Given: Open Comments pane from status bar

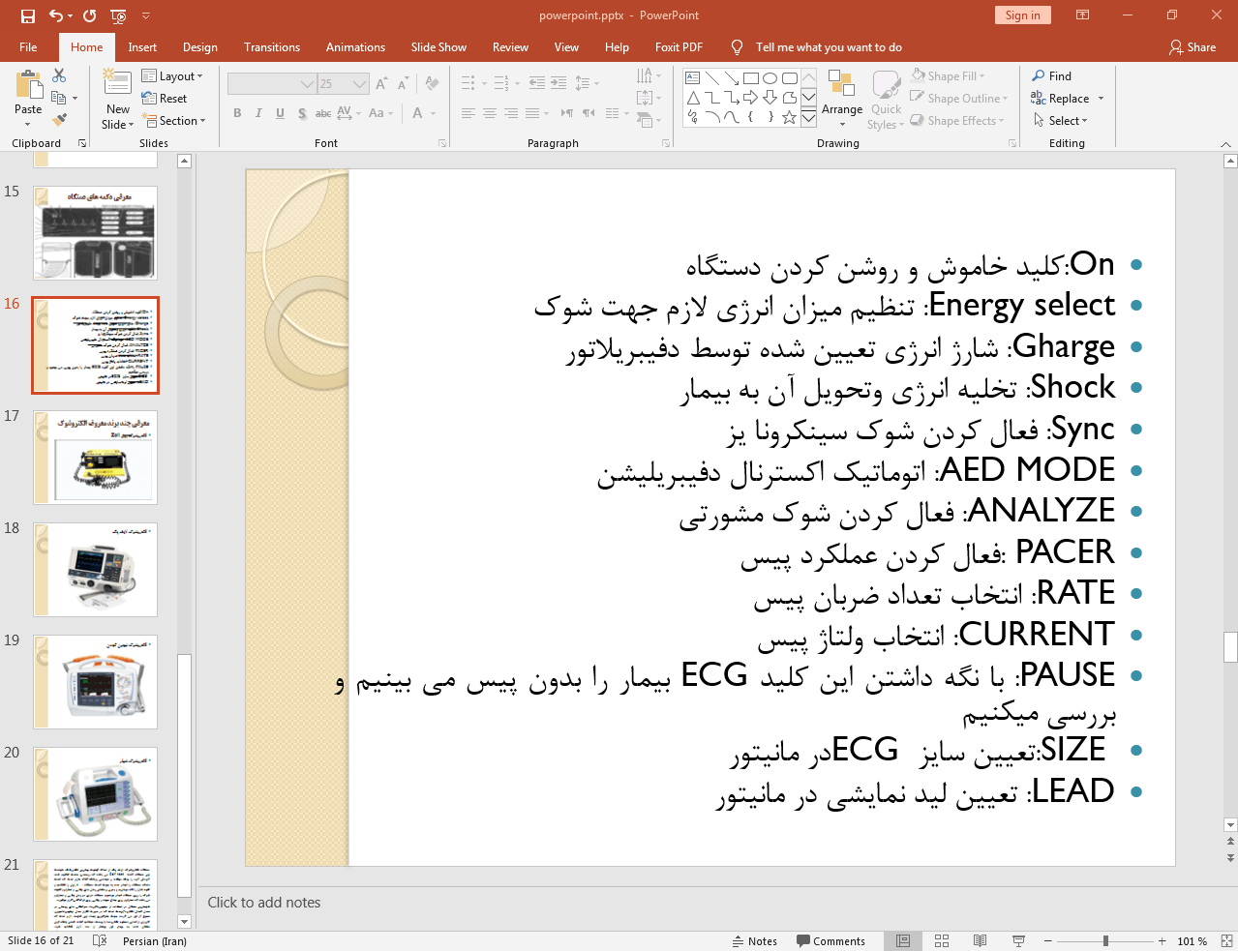Looking at the screenshot, I should (x=830, y=940).
